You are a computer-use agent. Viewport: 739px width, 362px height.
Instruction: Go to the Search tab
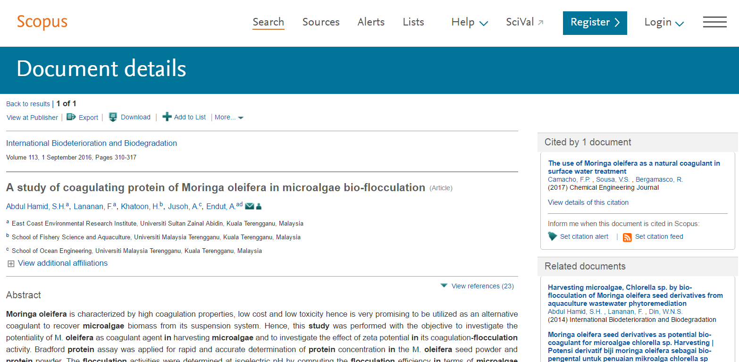[x=269, y=22]
